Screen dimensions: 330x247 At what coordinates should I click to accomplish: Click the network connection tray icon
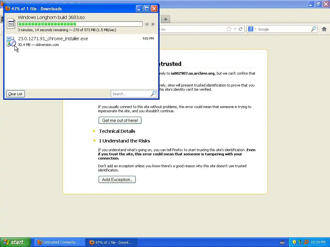point(300,242)
